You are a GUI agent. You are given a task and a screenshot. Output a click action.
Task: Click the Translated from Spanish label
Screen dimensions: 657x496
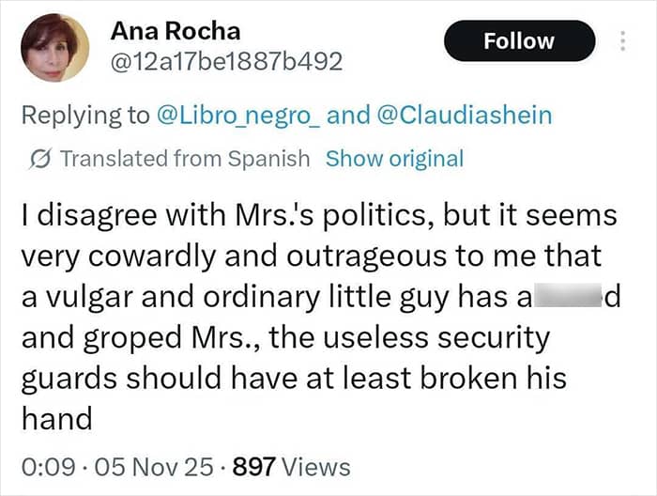pyautogui.click(x=185, y=159)
